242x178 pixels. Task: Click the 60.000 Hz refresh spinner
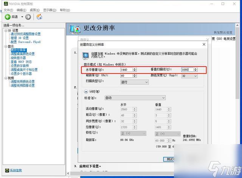tap(169, 141)
